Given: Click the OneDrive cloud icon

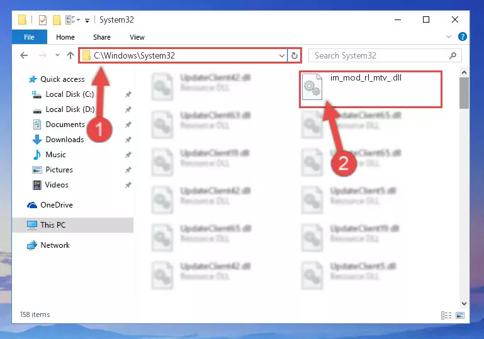Looking at the screenshot, I should click(x=32, y=205).
